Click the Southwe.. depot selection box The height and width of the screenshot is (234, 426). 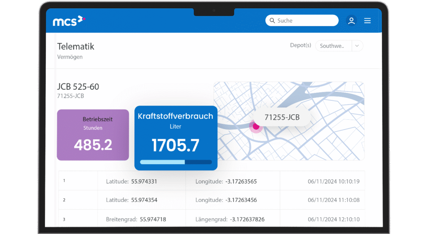coord(339,46)
